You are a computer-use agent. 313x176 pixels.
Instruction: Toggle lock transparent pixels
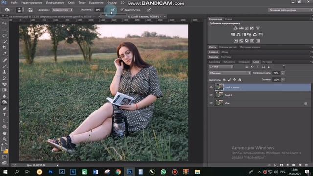coord(224,80)
